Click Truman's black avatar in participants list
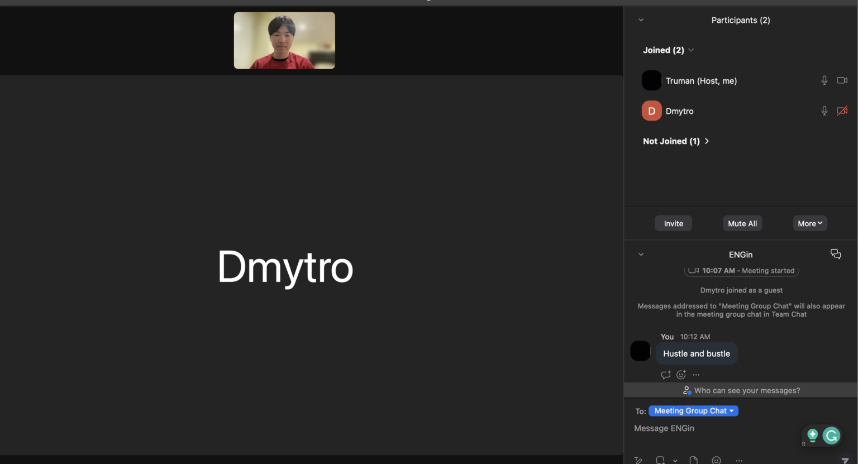Viewport: 858px width, 464px height. (x=651, y=80)
